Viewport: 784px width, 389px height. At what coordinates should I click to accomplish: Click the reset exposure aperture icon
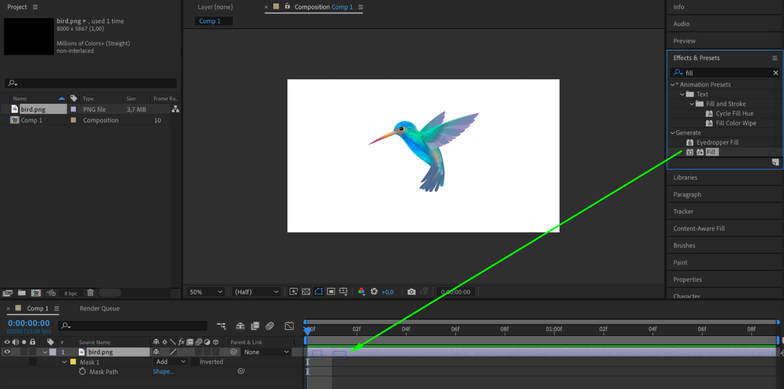click(x=374, y=291)
